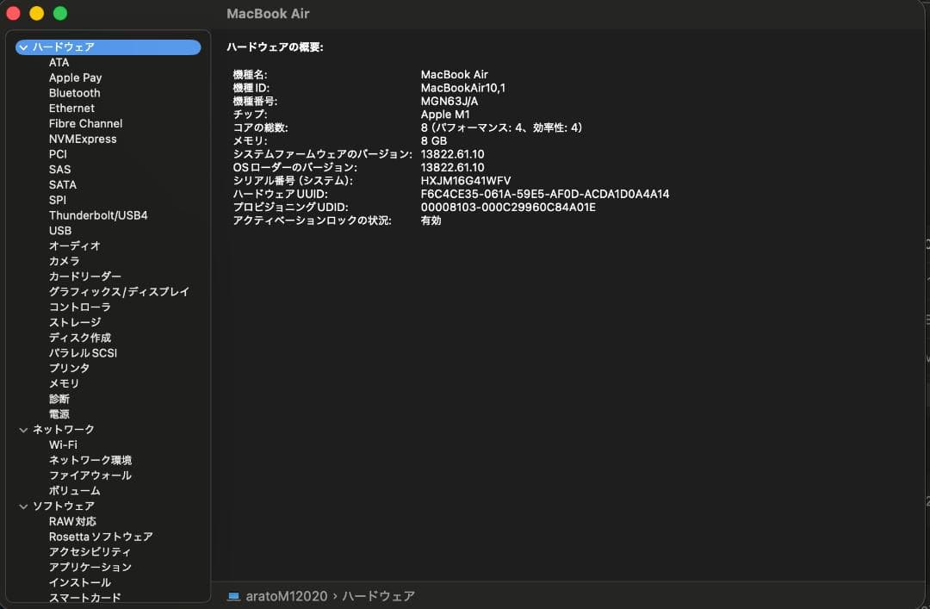Select PCI in the sidebar
The width and height of the screenshot is (930, 609).
(x=58, y=154)
